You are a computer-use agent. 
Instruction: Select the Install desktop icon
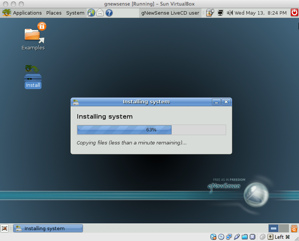click(x=33, y=77)
